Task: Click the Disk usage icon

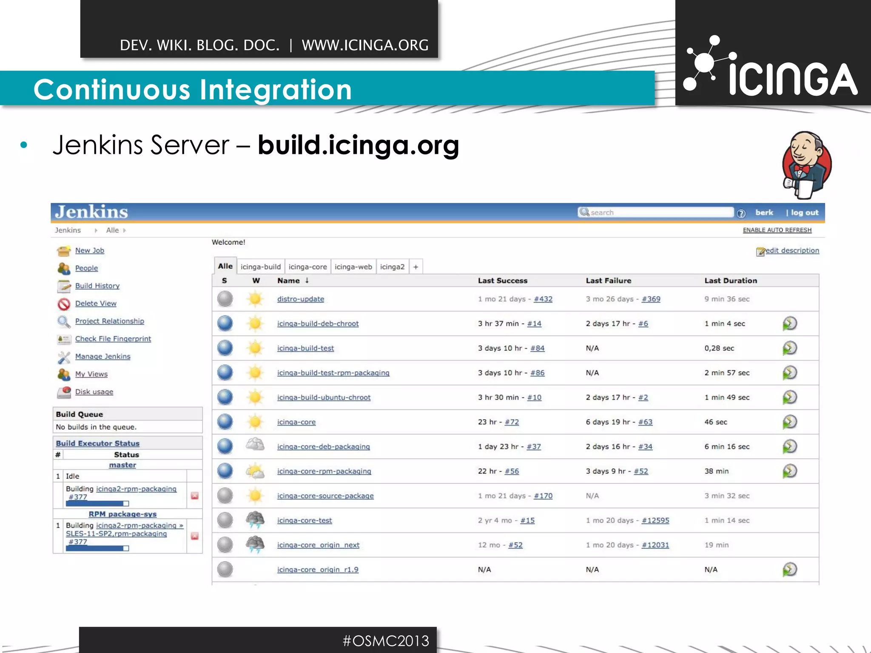Action: (64, 392)
